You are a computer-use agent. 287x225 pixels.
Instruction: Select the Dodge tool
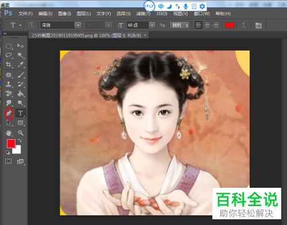[x=21, y=103]
